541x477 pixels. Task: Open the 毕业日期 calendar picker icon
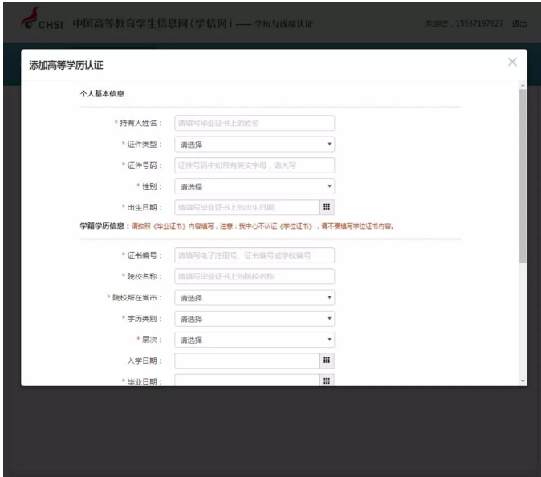(327, 381)
